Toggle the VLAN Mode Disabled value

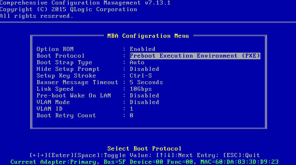(144, 102)
